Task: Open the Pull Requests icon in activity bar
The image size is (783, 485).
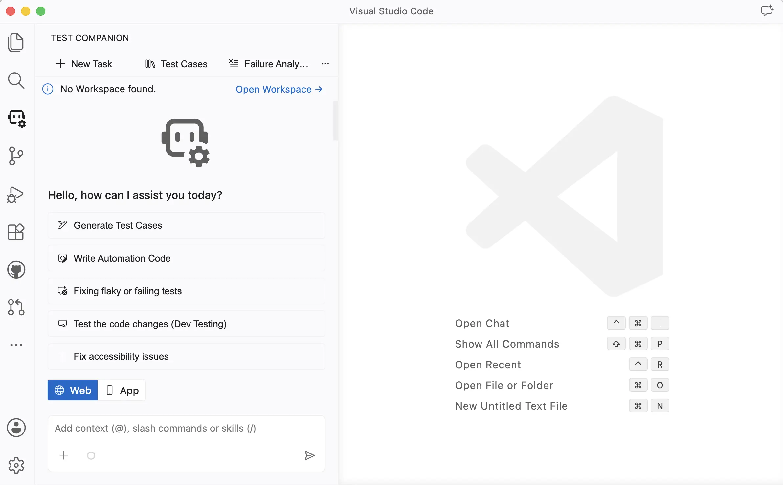Action: click(x=16, y=307)
